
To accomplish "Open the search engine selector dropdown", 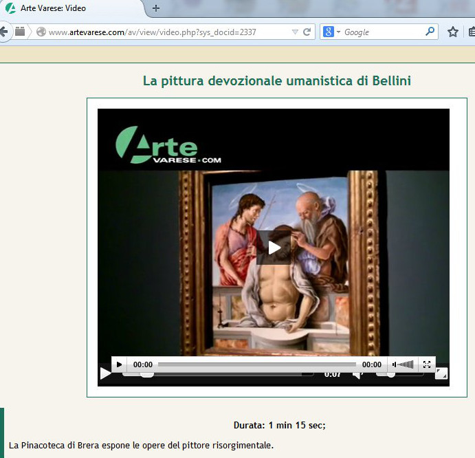I will click(338, 32).
